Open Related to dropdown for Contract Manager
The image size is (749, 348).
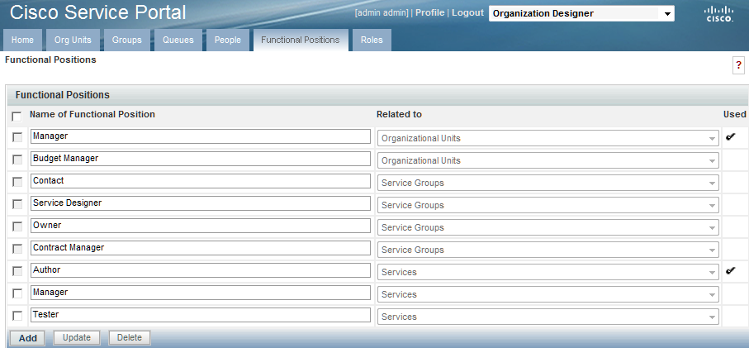548,250
